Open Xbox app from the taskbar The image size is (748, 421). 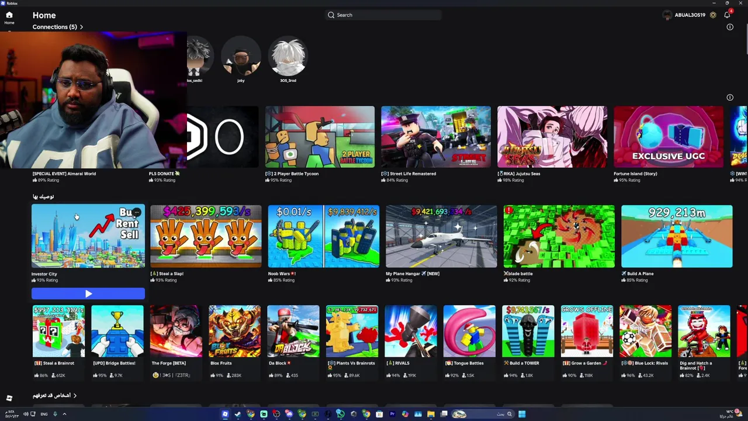click(315, 414)
